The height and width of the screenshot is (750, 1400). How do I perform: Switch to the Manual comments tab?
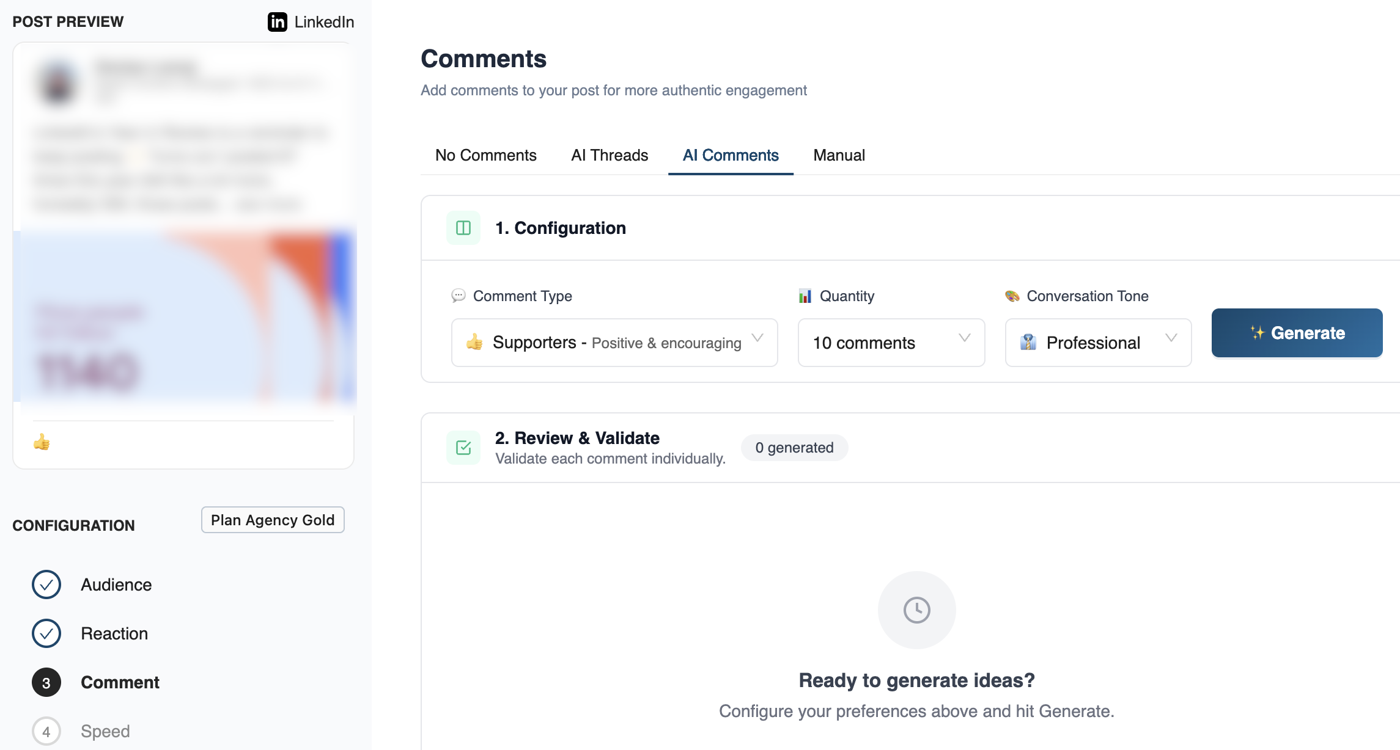pos(839,155)
